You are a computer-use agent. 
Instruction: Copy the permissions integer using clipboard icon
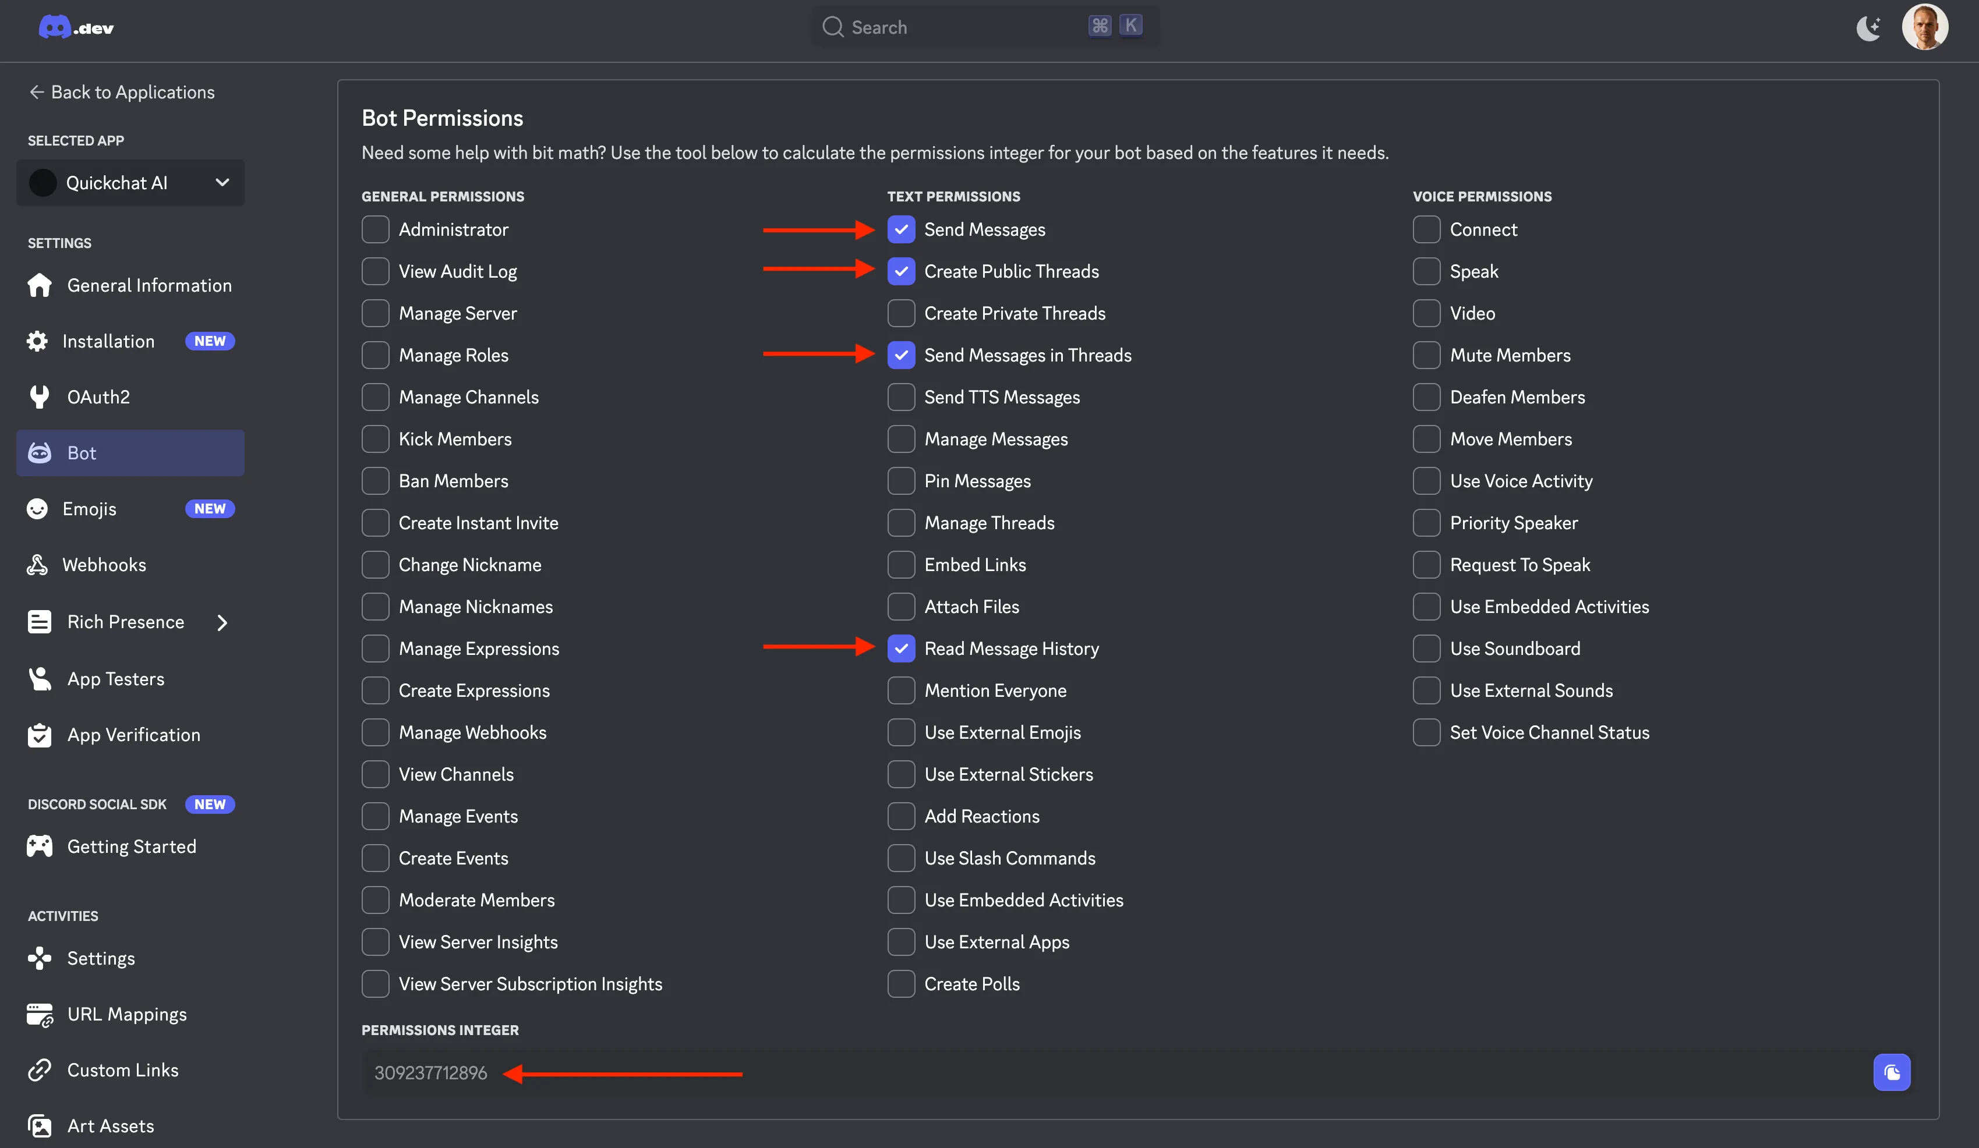pyautogui.click(x=1893, y=1073)
